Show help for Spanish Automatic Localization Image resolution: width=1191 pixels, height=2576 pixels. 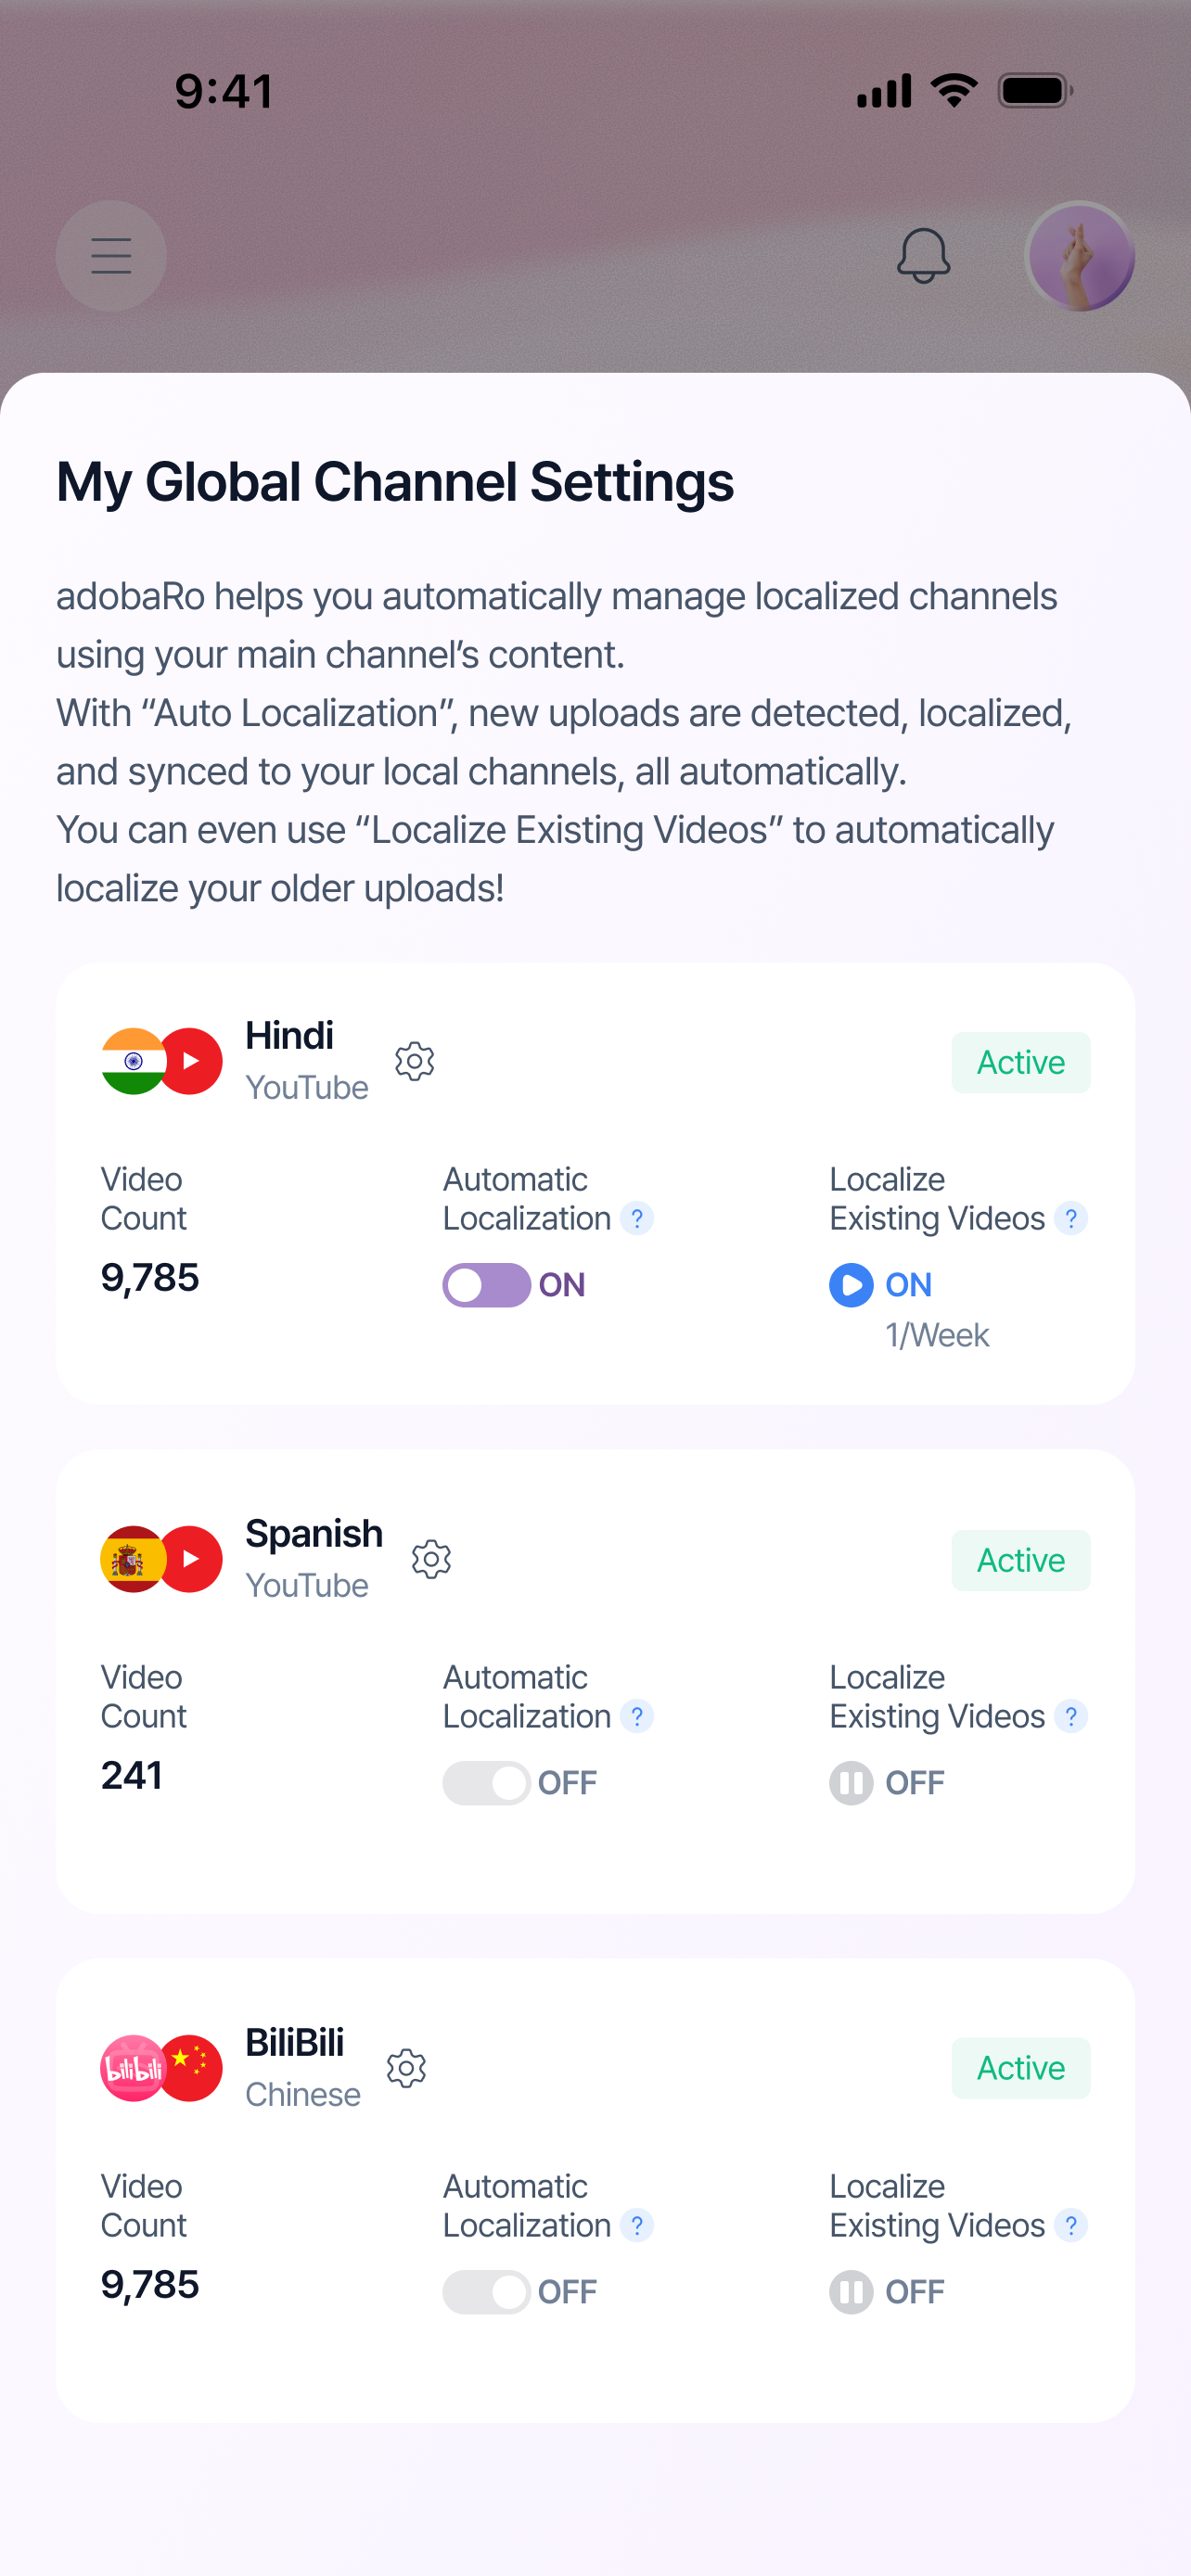[x=637, y=1716]
